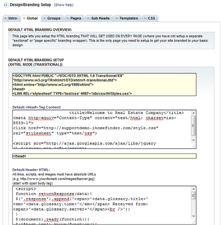Click the DOCTYPE read-only code box
The height and width of the screenshot is (225, 221).
click(104, 85)
